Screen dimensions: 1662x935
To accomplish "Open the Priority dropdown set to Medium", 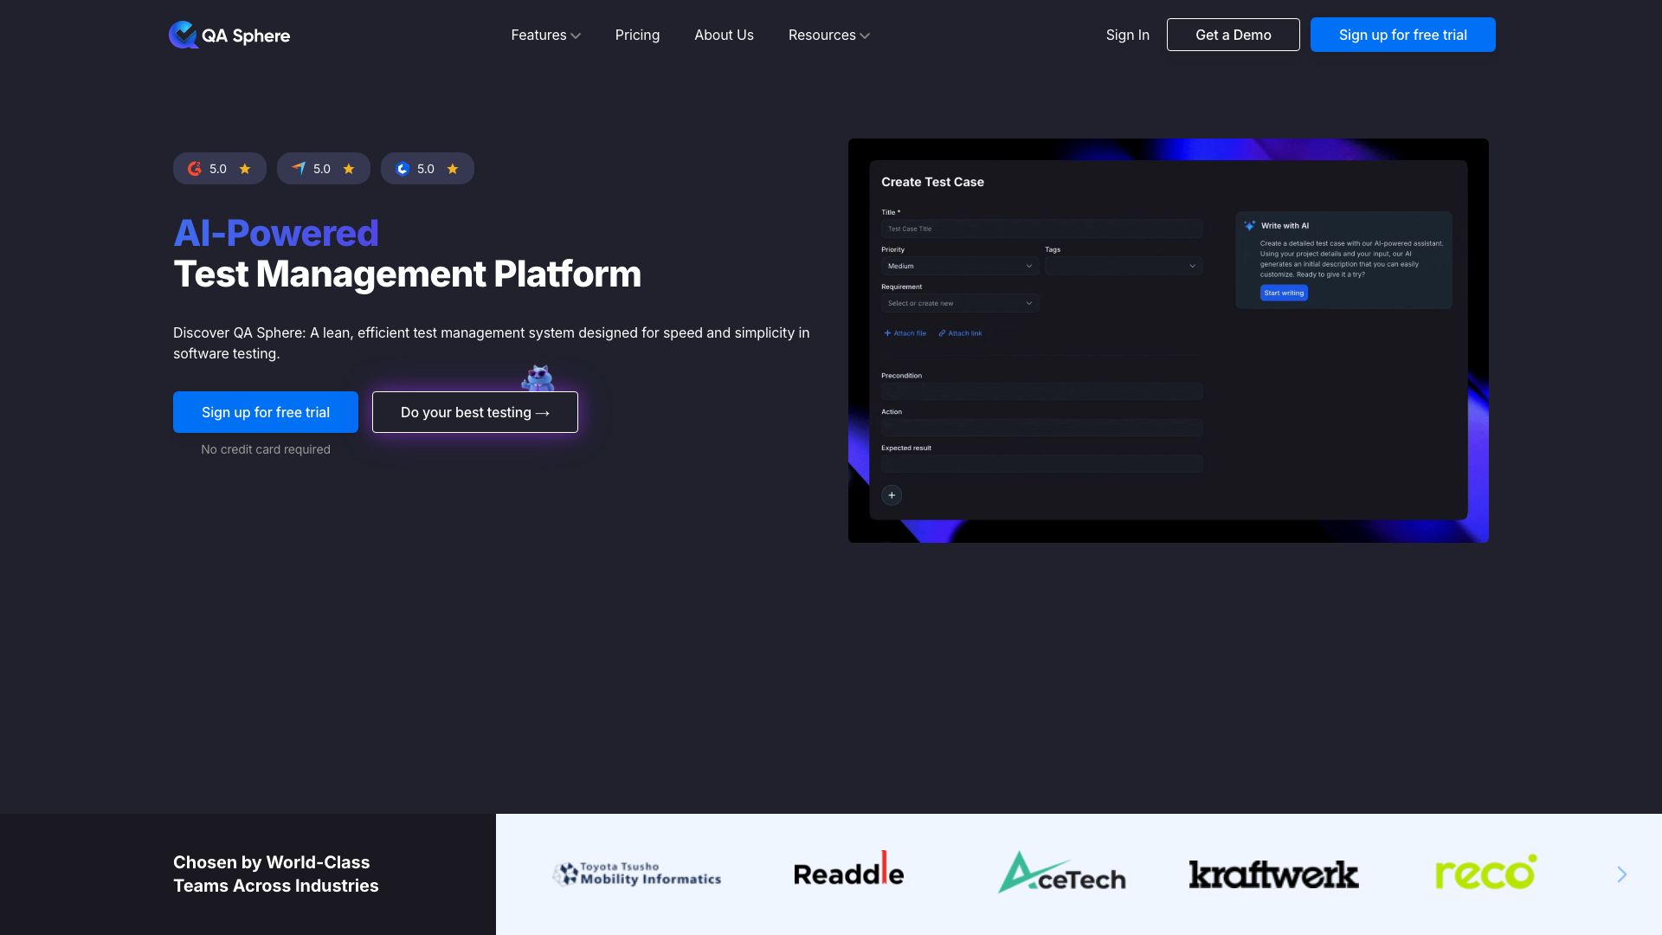I will tap(959, 266).
